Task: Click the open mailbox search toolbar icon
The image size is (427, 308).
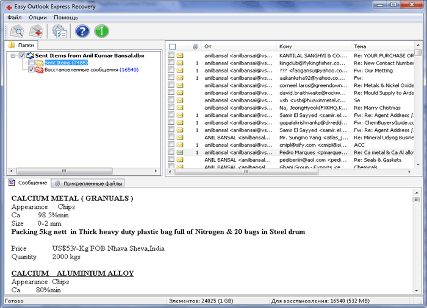Action: [x=17, y=31]
